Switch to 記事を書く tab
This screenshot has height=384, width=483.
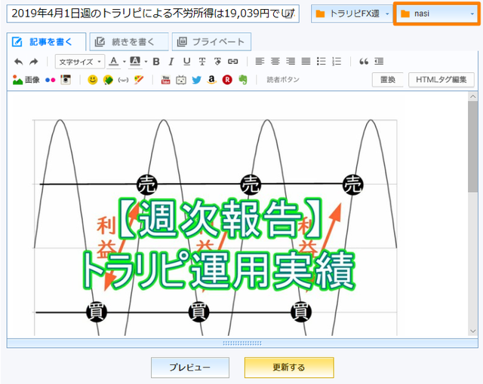click(46, 41)
